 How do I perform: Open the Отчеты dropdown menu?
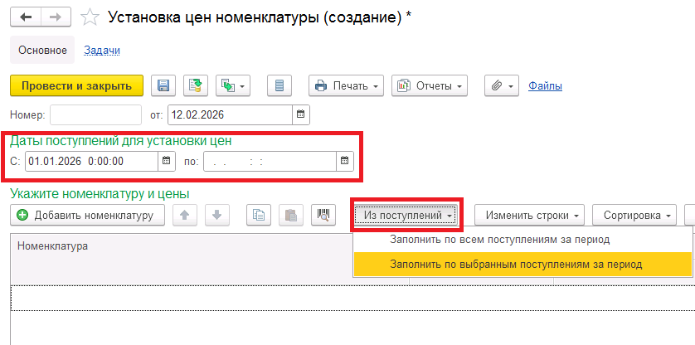pos(430,85)
